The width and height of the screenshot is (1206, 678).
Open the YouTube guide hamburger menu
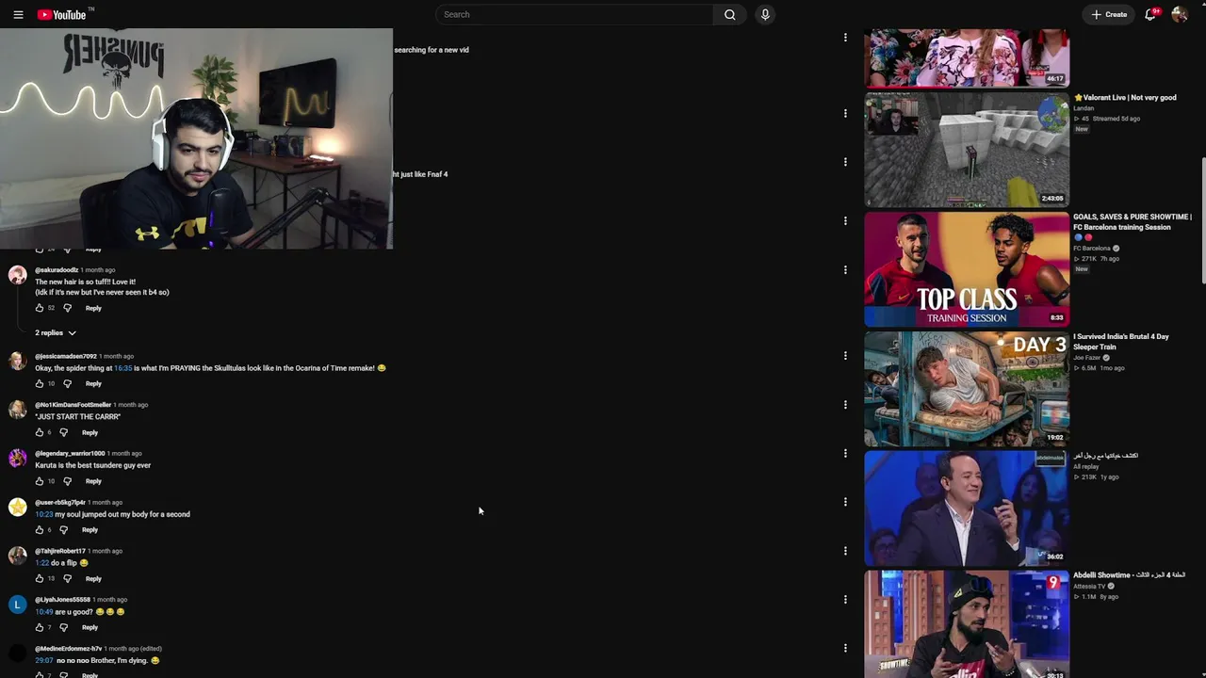18,14
